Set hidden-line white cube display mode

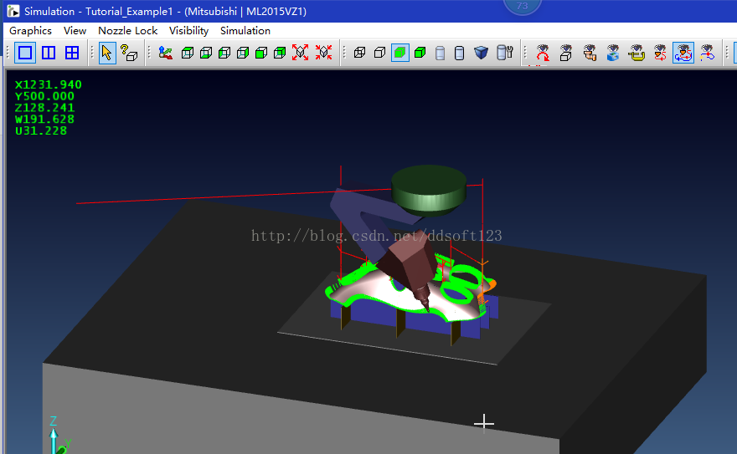[x=379, y=53]
